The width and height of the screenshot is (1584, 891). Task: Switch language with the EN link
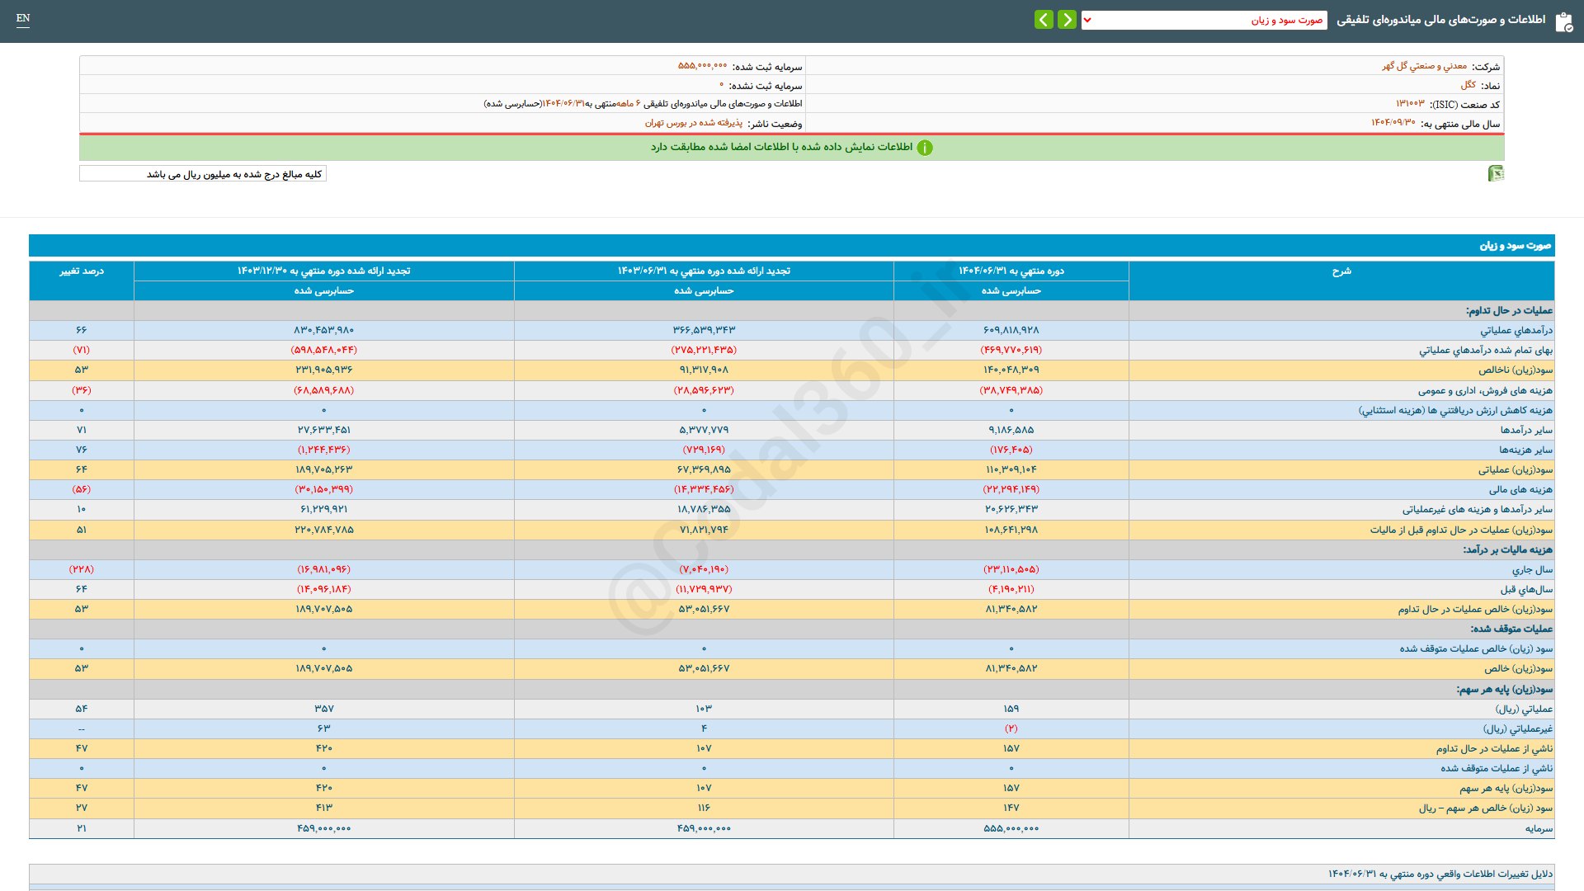pos(23,18)
